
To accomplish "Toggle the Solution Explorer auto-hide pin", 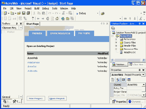I will point(139,24).
